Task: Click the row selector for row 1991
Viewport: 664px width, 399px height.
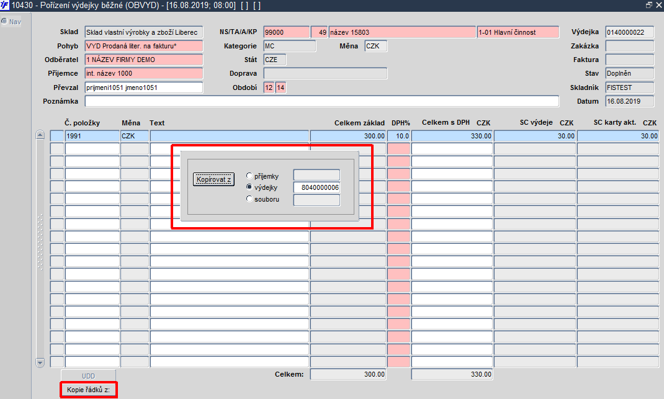Action: [x=56, y=136]
